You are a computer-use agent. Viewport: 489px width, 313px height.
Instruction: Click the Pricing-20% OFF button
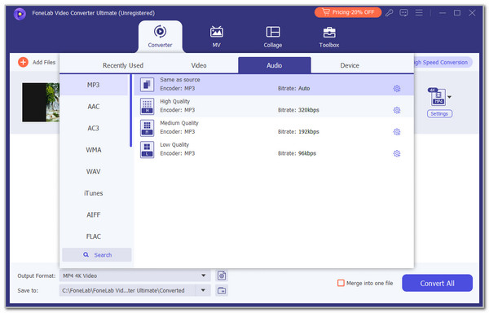tap(348, 12)
